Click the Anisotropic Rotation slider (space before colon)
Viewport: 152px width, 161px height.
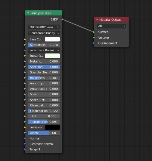pos(44,89)
